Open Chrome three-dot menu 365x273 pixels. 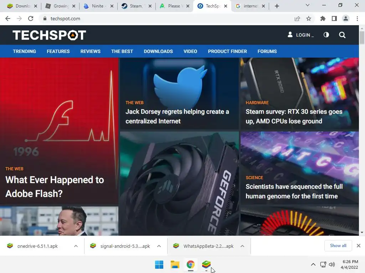(357, 18)
